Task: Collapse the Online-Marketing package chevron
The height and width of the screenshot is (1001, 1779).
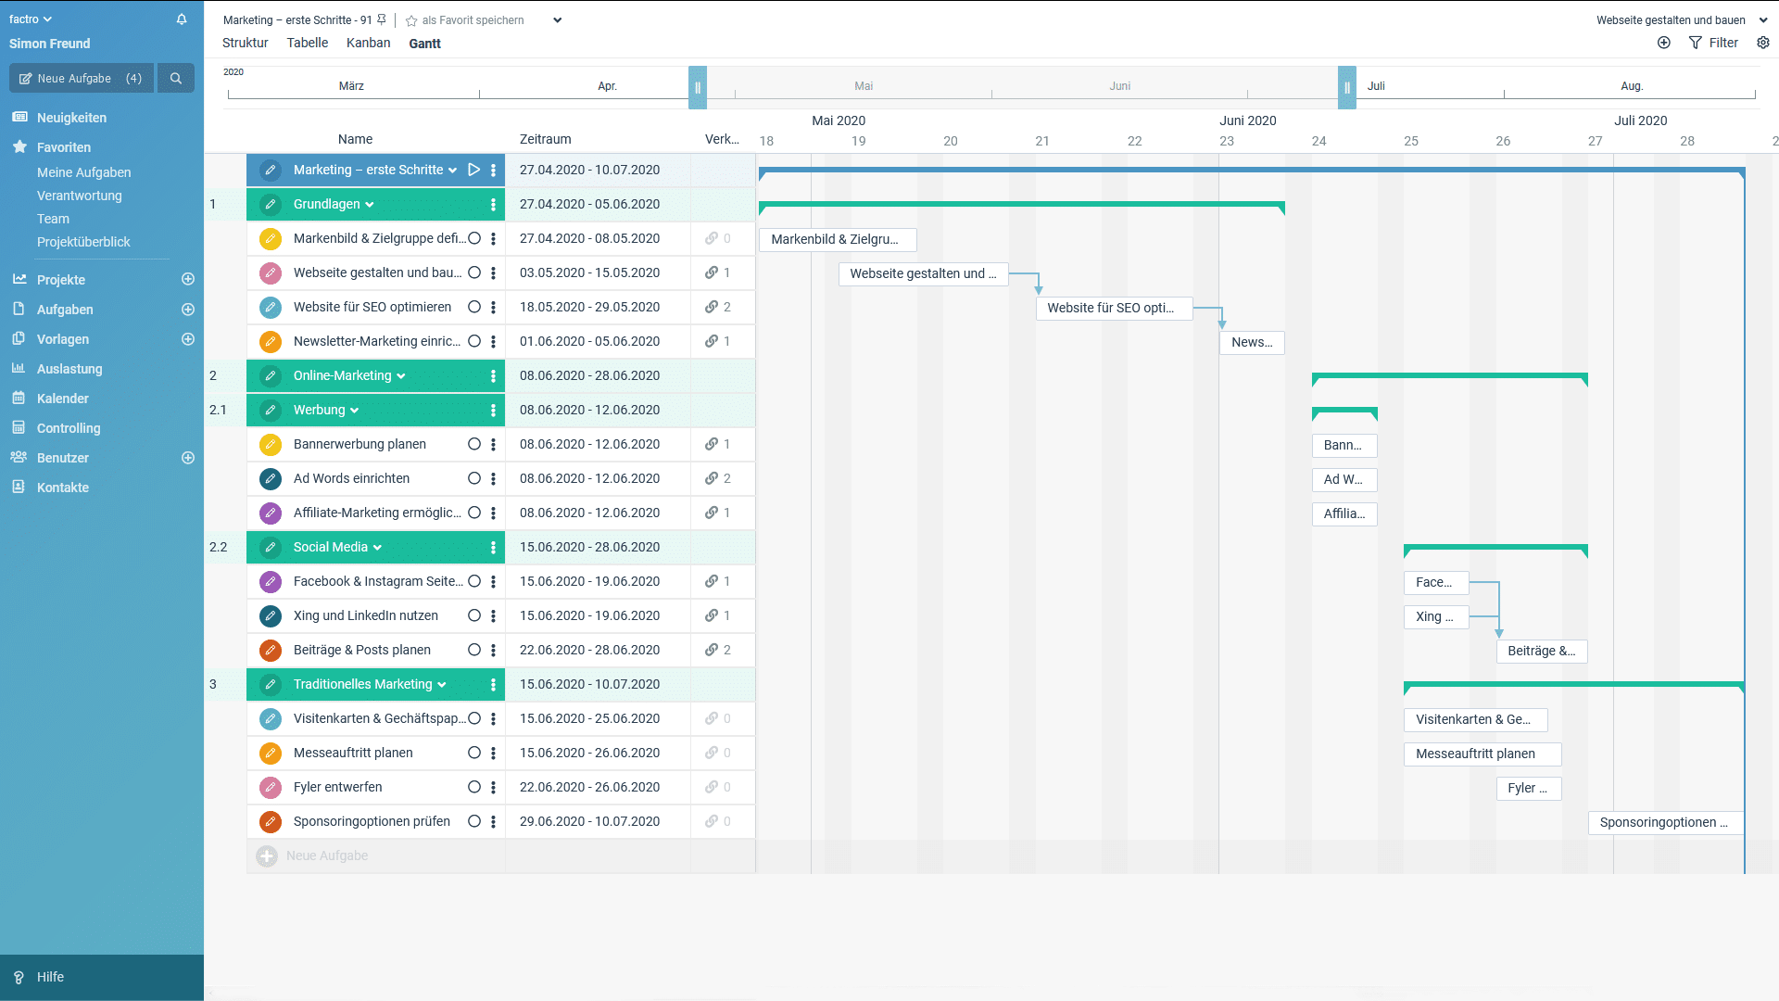Action: pos(401,376)
